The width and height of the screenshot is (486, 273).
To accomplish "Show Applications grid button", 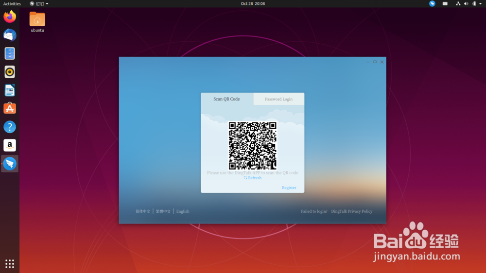I will [x=10, y=264].
